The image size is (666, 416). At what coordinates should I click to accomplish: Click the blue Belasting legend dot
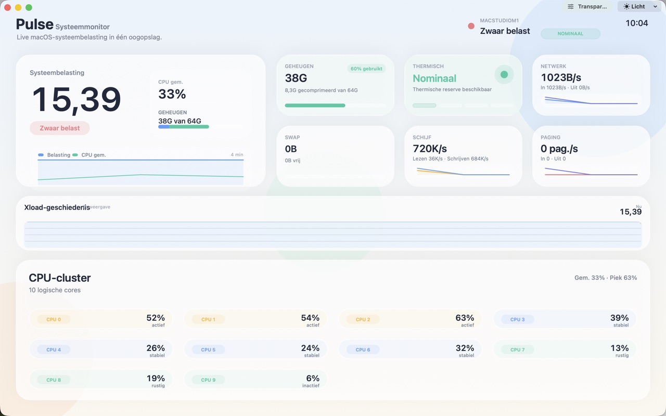pyautogui.click(x=41, y=155)
